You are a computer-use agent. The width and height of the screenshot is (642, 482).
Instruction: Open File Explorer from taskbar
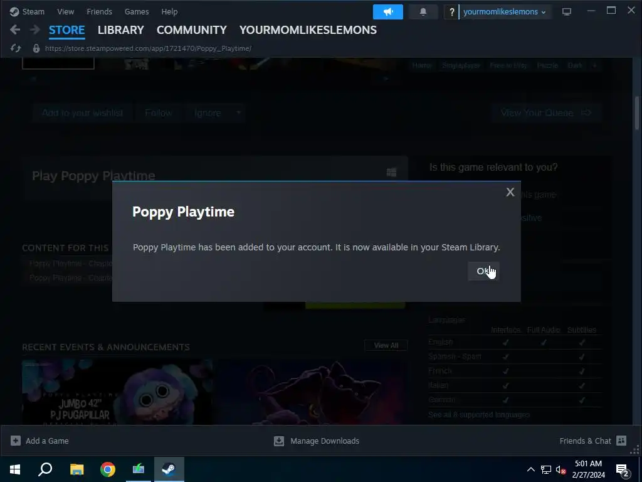[x=76, y=469]
